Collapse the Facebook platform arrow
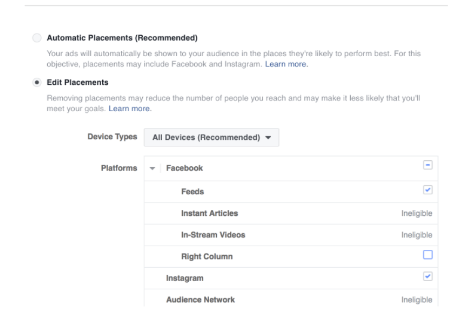This screenshot has height=324, width=450. [152, 168]
